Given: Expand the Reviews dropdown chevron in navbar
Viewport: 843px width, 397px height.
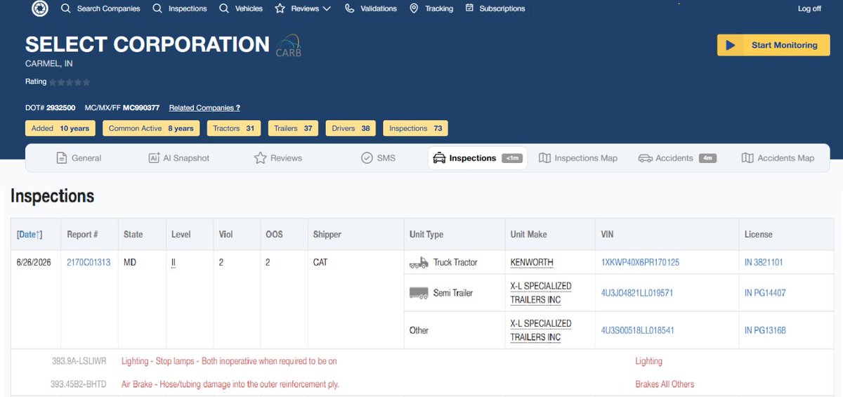Looking at the screenshot, I should tap(326, 8).
